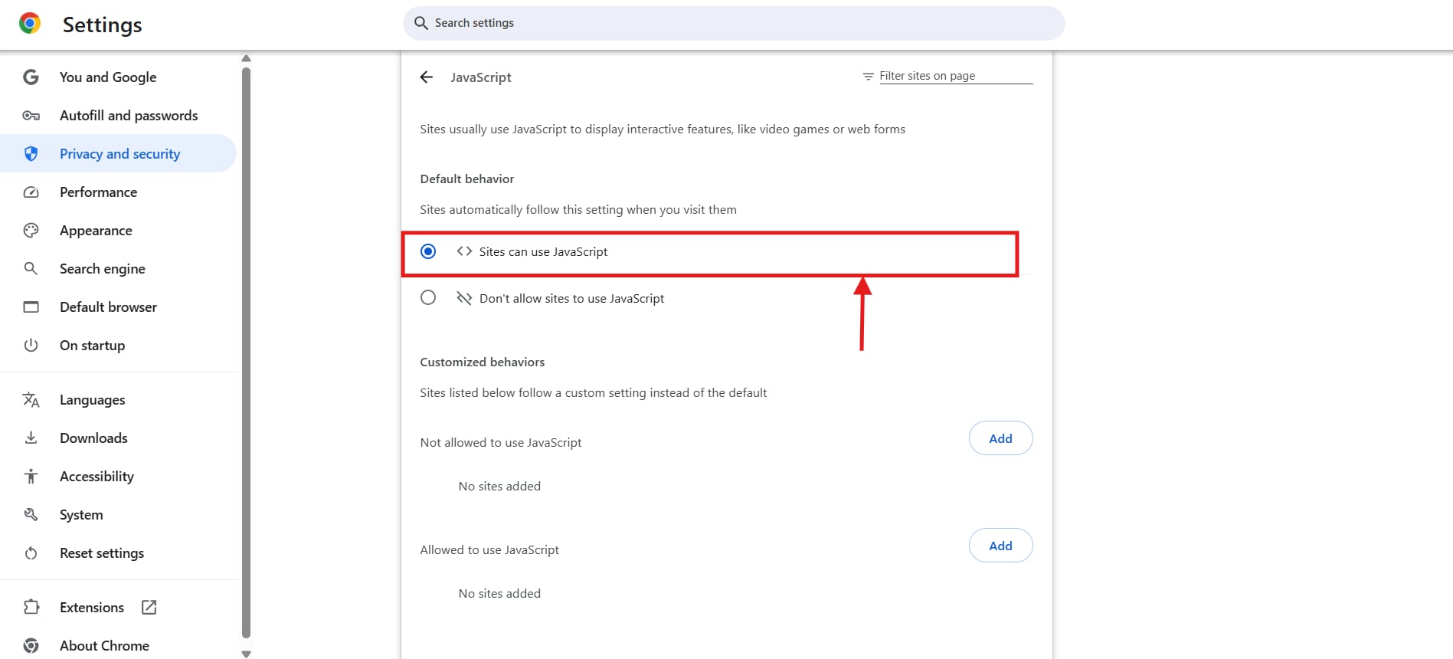Click the filter icon near Filter sites
The width and height of the screenshot is (1453, 659).
tap(867, 76)
